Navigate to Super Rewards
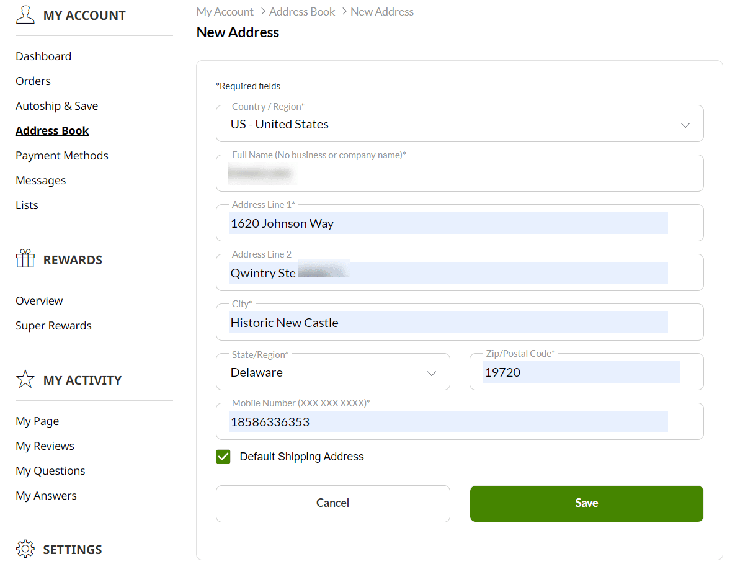 tap(53, 326)
